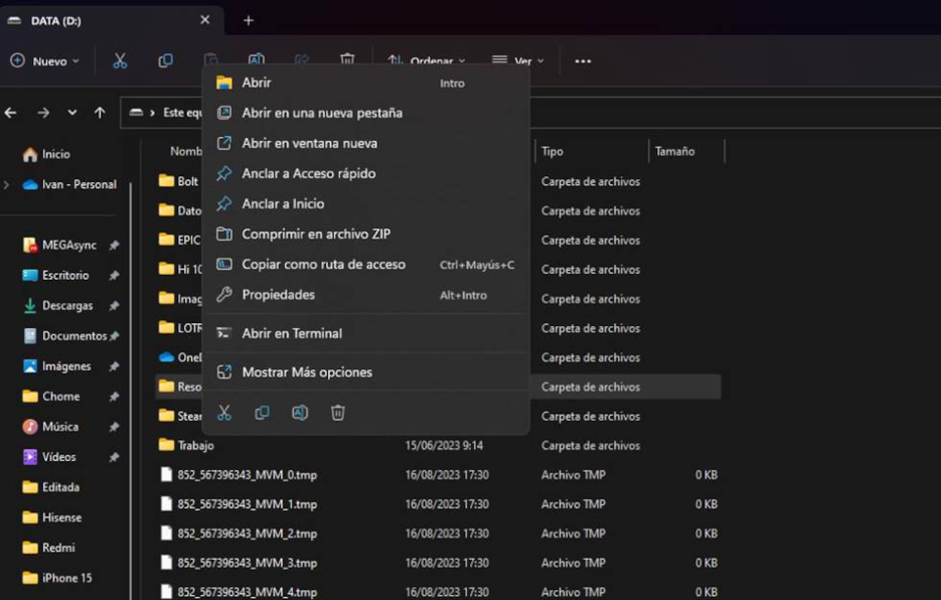Screen dimensions: 941x600
Task: Select the cut icon in the context menu
Action: (x=224, y=412)
